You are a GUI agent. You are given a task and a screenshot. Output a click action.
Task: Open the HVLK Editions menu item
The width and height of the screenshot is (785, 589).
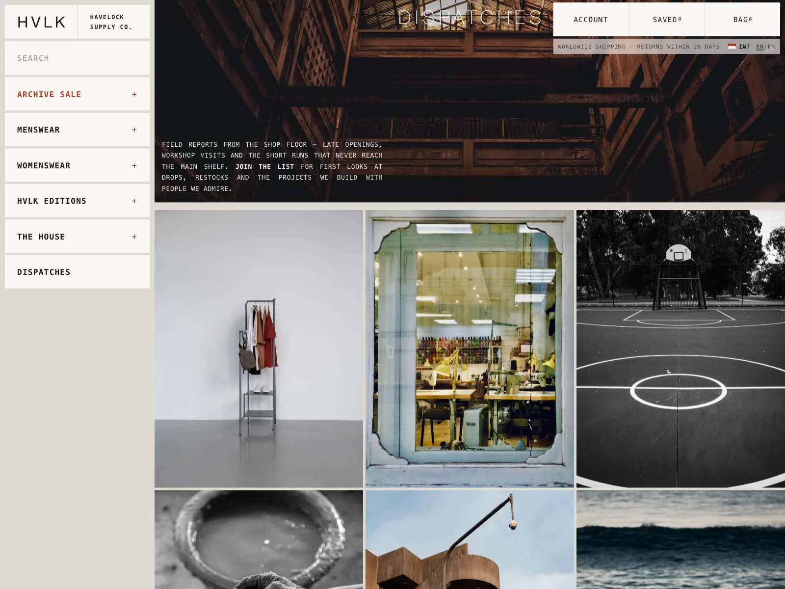77,201
